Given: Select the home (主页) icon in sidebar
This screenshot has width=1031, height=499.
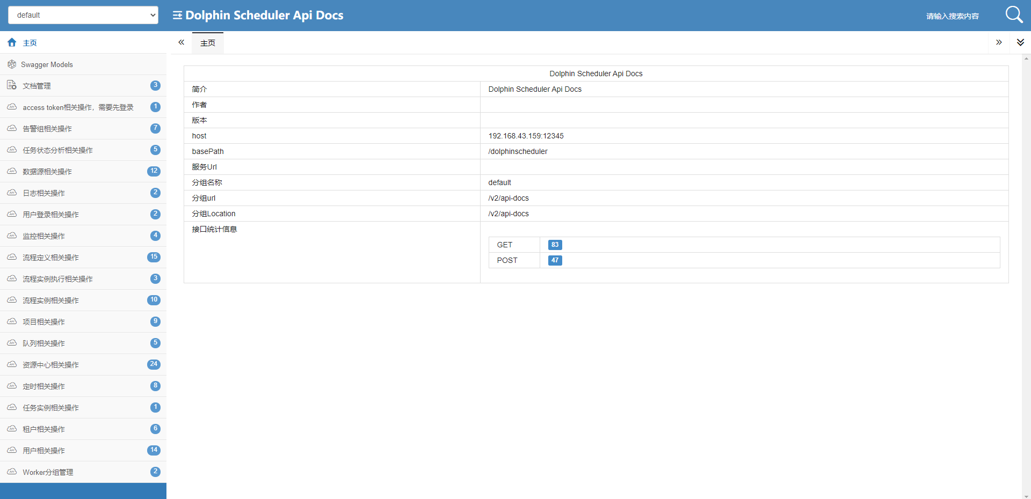Looking at the screenshot, I should pyautogui.click(x=11, y=42).
